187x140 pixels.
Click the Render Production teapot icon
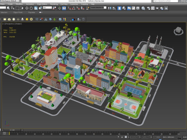click(x=157, y=8)
